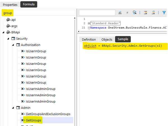Click the hash (#) go-to-line icon
168x126 pixels.
pyautogui.click(x=127, y=13)
